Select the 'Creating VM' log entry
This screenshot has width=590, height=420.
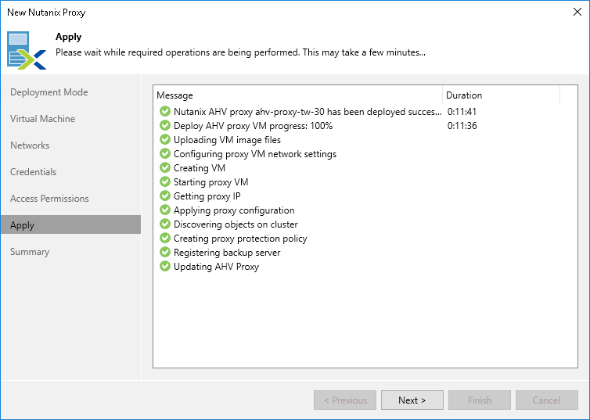(199, 167)
